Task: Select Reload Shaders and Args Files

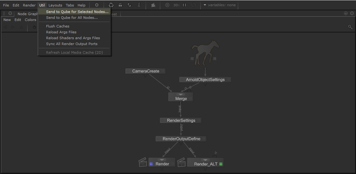Action: [x=75, y=38]
